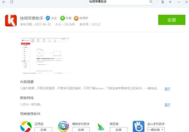
Task: Close the software manager window
Action: (187, 2)
